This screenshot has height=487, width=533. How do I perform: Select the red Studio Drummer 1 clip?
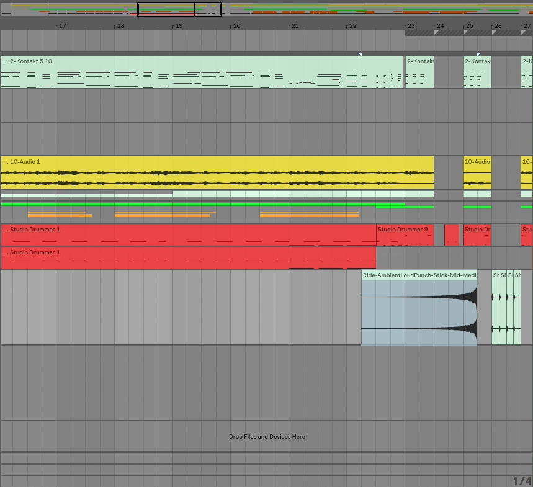[x=186, y=235]
